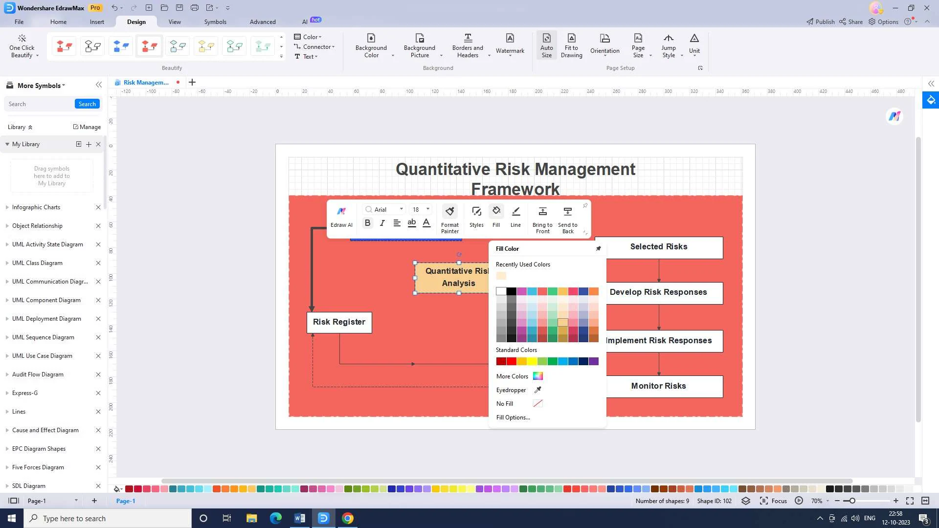Click the Edraw AI icon in floating toolbar

[341, 212]
